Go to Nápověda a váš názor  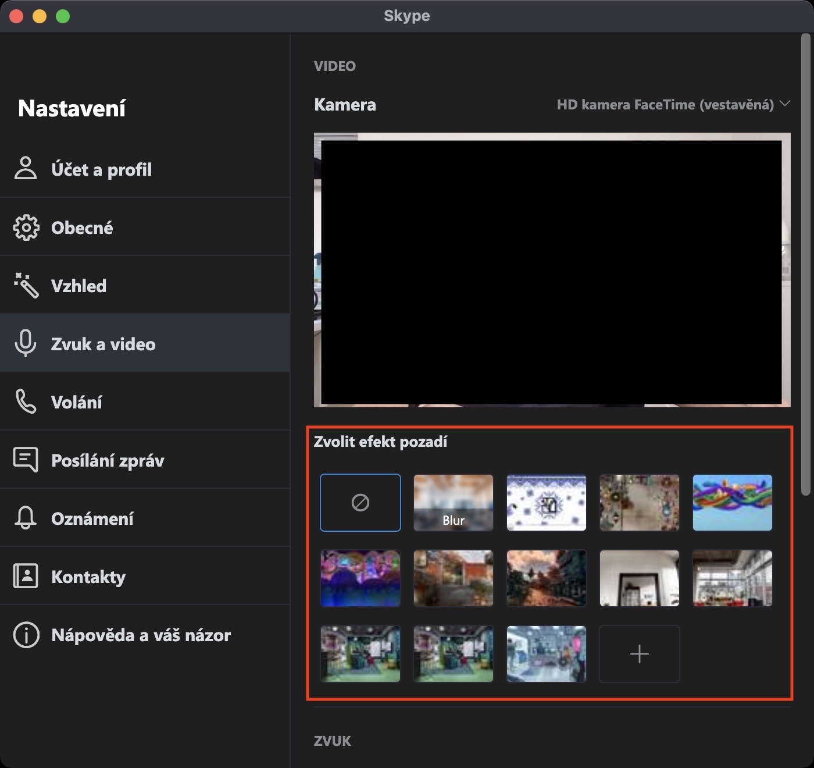(x=141, y=635)
